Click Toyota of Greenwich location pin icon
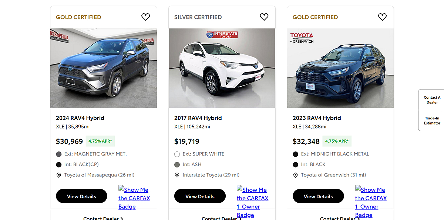The width and height of the screenshot is (444, 220). tap(295, 175)
